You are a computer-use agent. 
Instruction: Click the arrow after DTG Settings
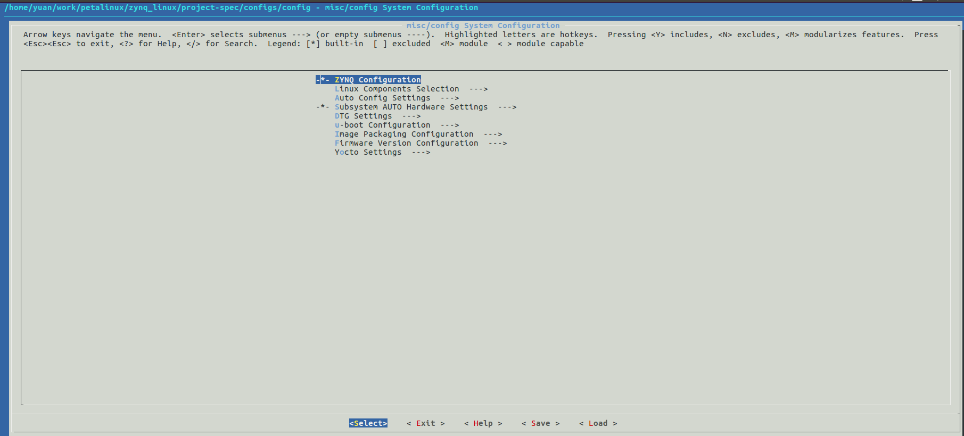tap(411, 116)
